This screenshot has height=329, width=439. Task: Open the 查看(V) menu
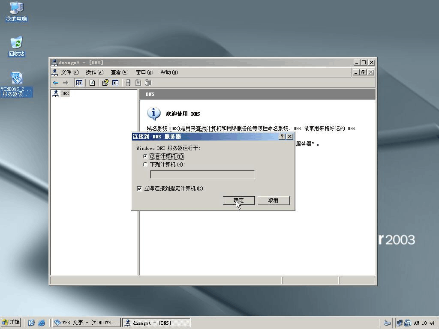tap(119, 72)
